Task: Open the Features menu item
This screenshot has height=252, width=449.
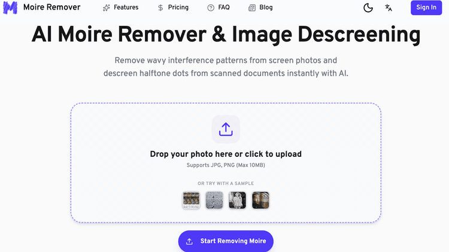Action: pyautogui.click(x=126, y=7)
